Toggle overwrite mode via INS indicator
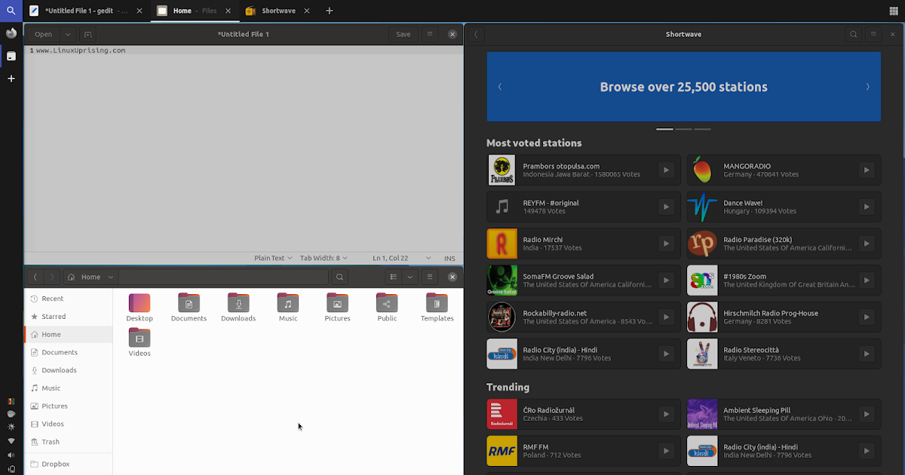The height and width of the screenshot is (475, 905). [449, 258]
